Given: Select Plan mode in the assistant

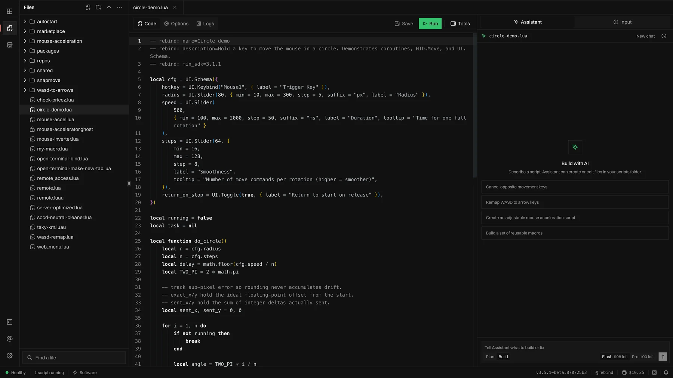Looking at the screenshot, I should 490,357.
